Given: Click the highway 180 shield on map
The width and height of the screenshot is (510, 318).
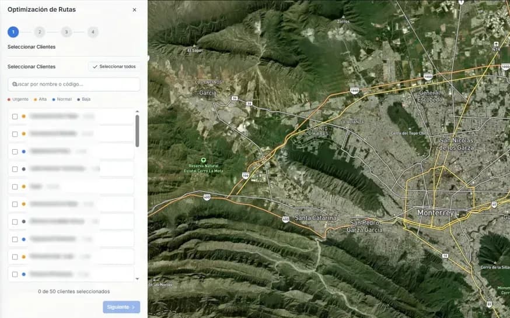Looking at the screenshot, I should pyautogui.click(x=246, y=175).
